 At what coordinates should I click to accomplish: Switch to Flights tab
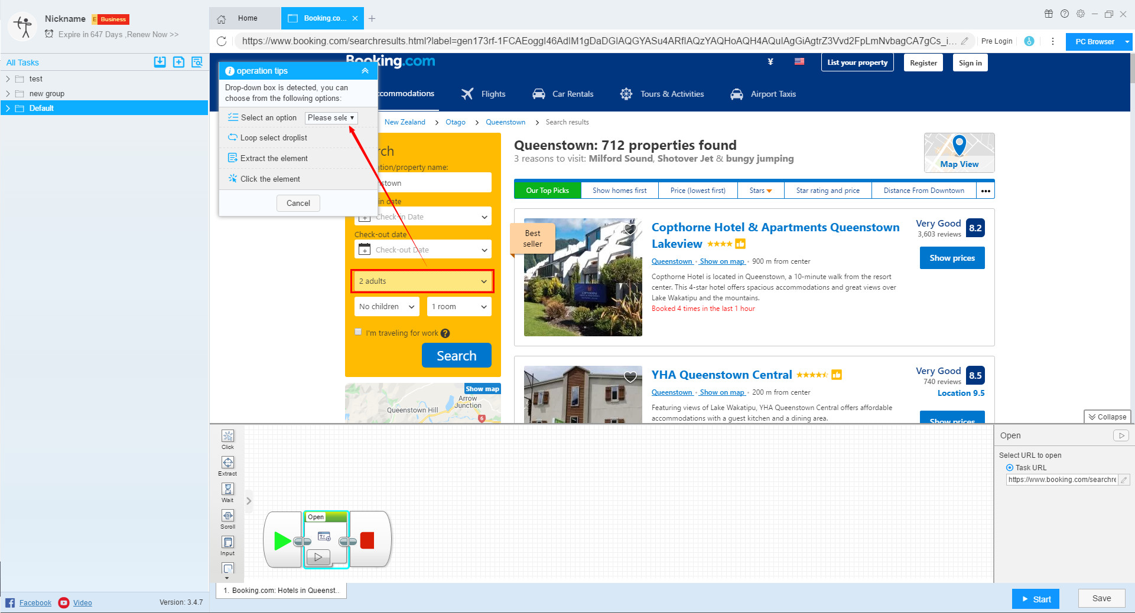483,94
